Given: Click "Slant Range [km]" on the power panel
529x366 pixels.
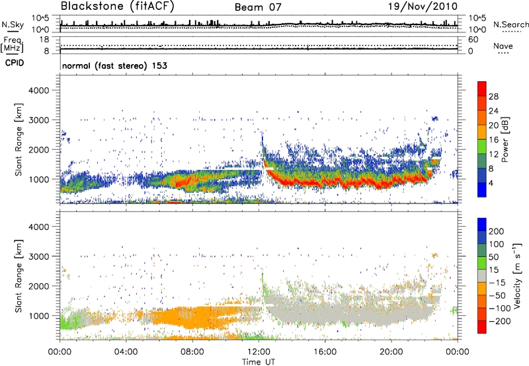Looking at the screenshot, I should (x=19, y=139).
